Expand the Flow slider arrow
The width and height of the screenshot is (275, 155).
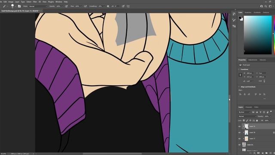click(x=81, y=6)
